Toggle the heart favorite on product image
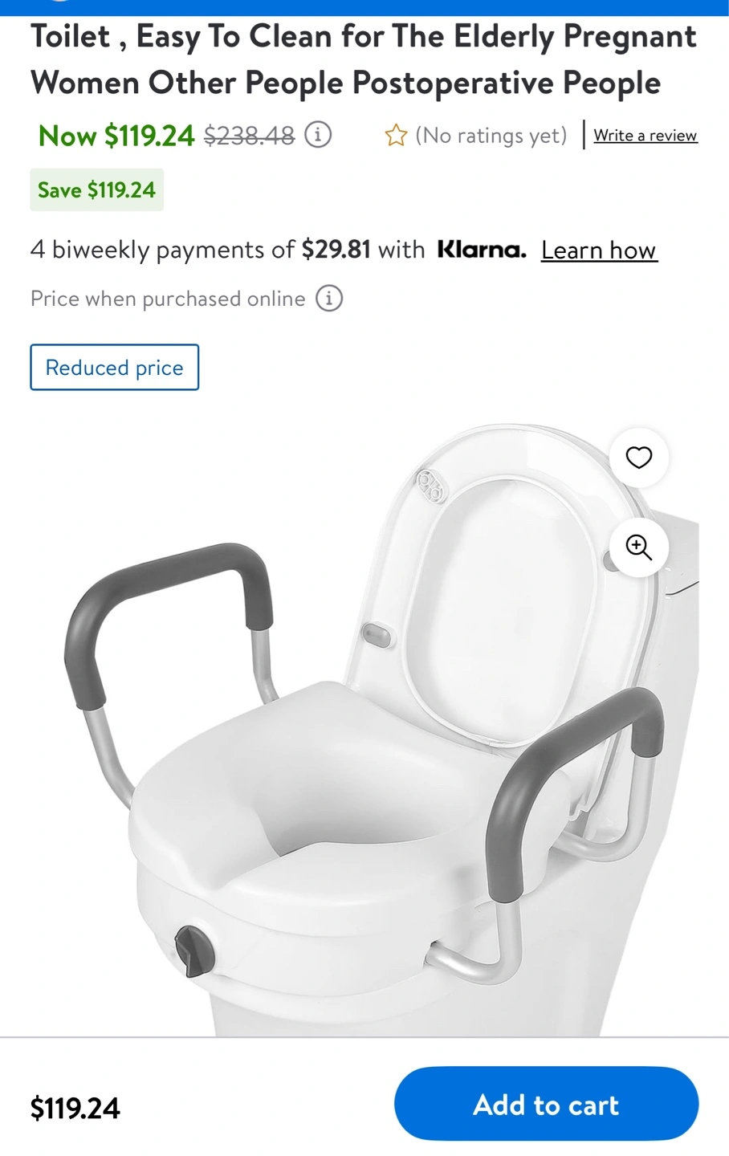The height and width of the screenshot is (1156, 729). pyautogui.click(x=638, y=458)
